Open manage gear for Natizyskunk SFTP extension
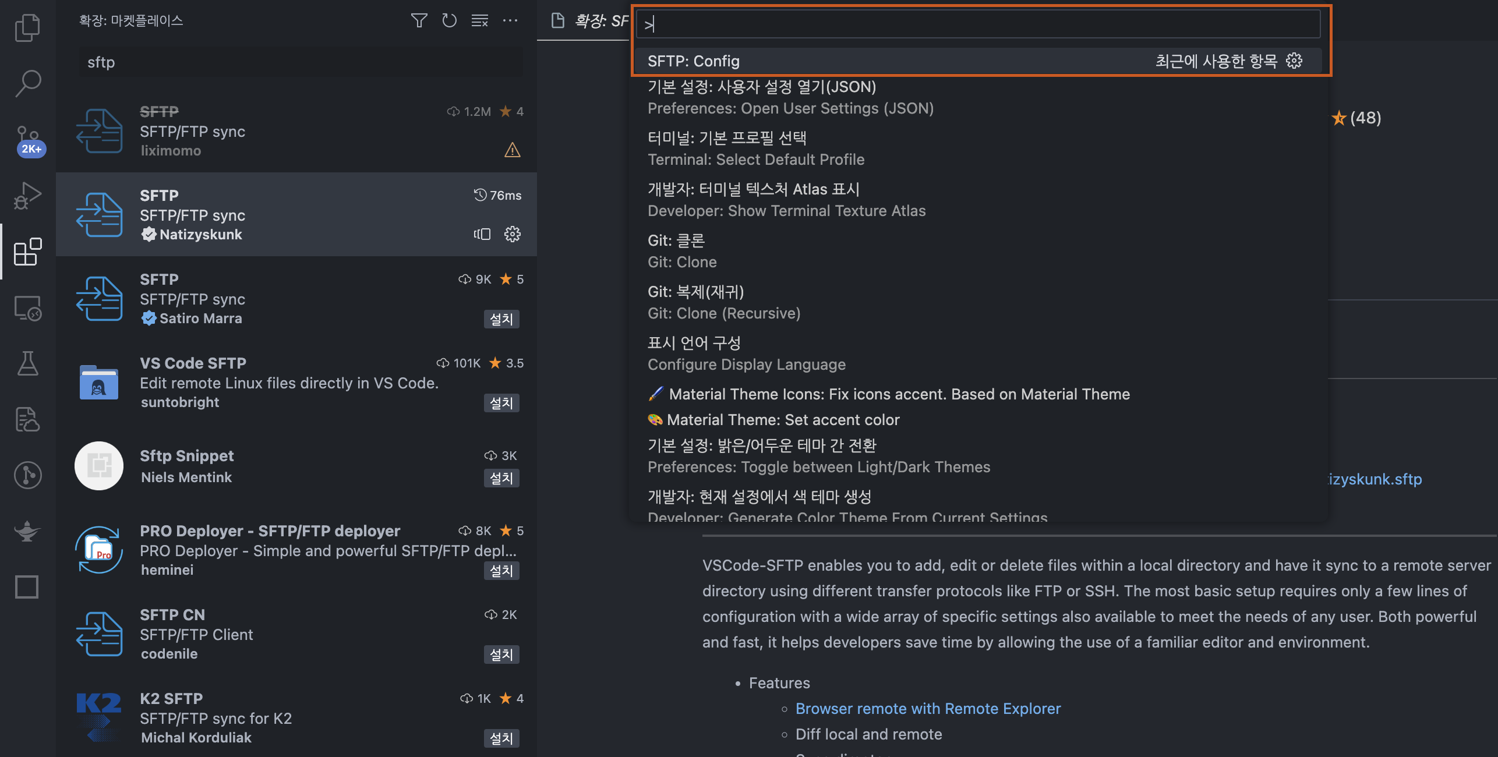Screen dimensions: 1498x757 click(x=512, y=234)
